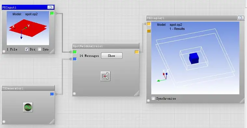The height and width of the screenshot is (128, 247).
Task: Click the FEDisplay1 window restore button
Action: [240, 18]
